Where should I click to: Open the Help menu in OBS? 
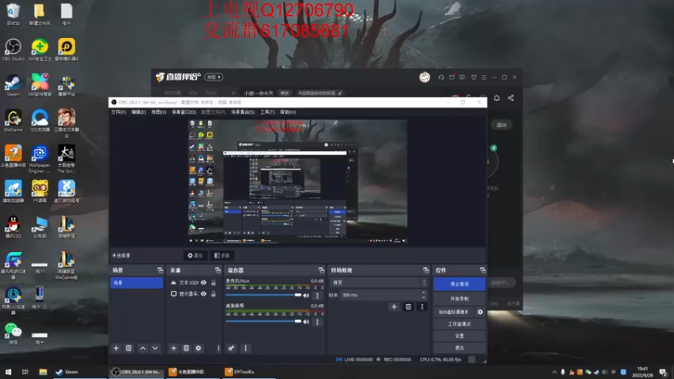pyautogui.click(x=287, y=112)
